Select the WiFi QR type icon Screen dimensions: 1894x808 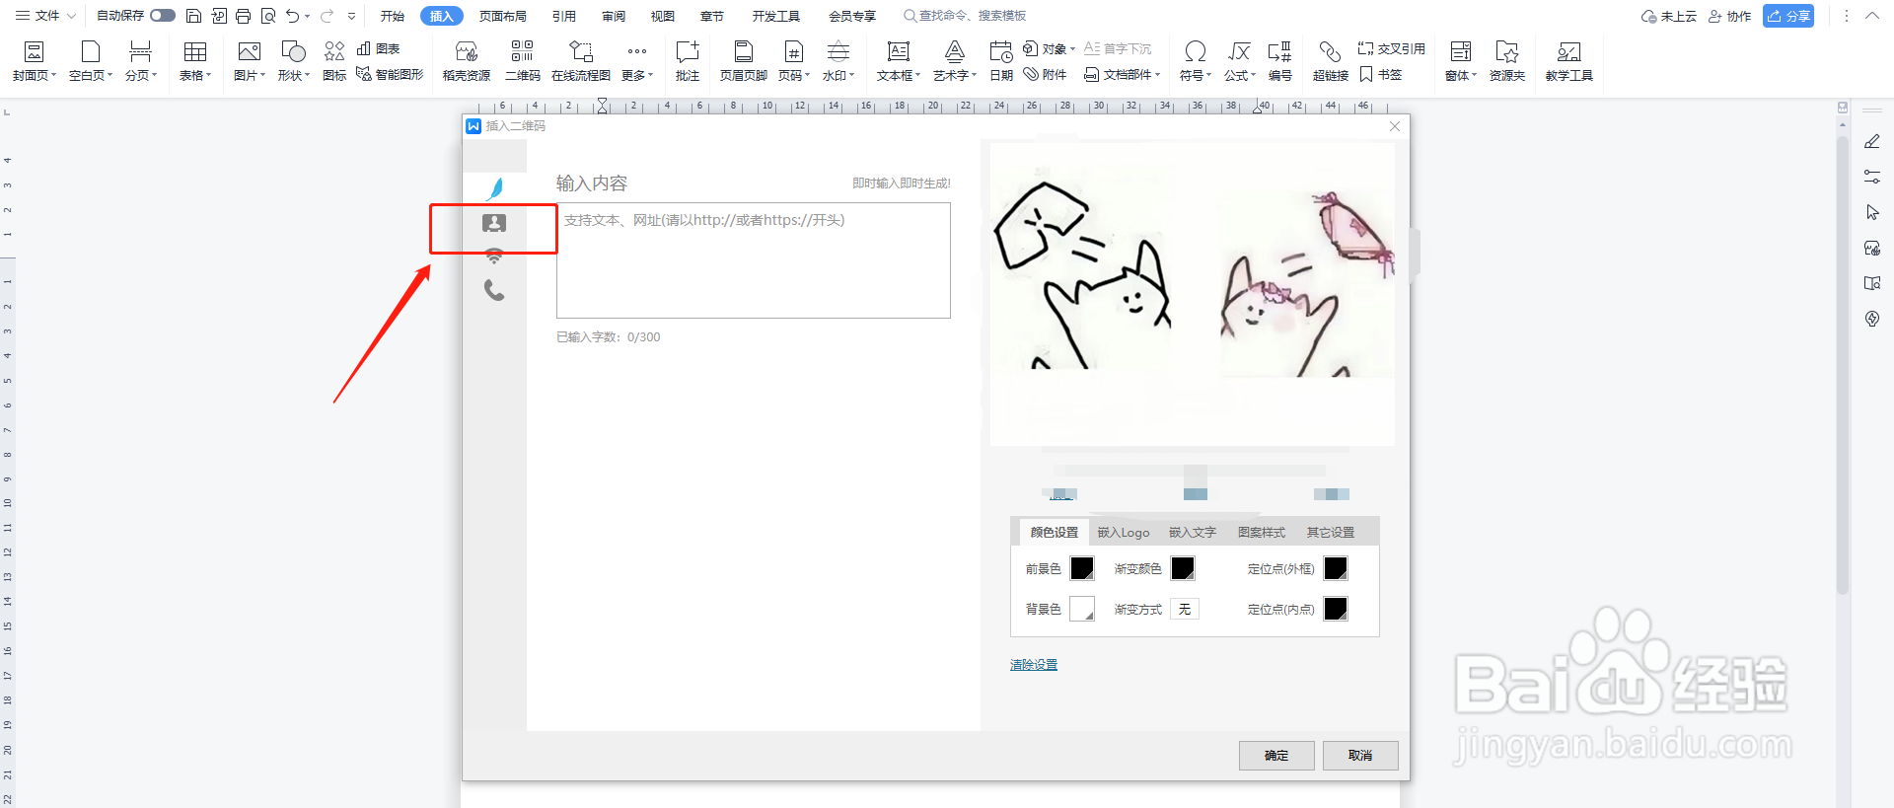(494, 256)
